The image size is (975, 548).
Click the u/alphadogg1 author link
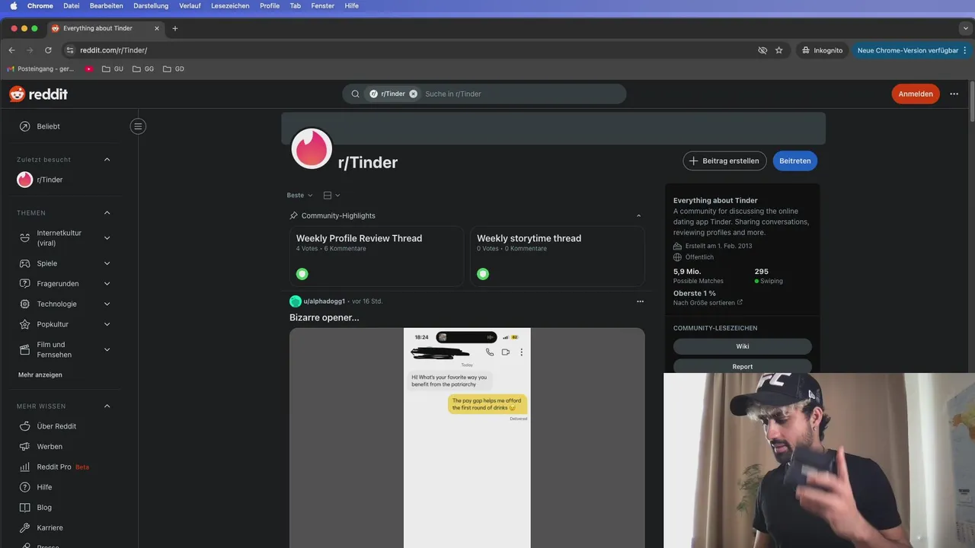(324, 301)
